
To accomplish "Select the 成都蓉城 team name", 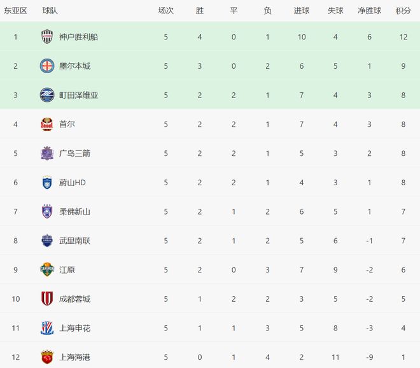I will coord(74,299).
